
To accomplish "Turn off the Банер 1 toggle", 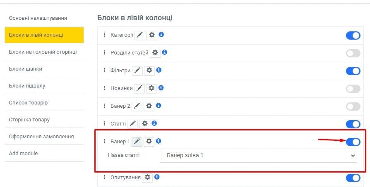I will [353, 142].
